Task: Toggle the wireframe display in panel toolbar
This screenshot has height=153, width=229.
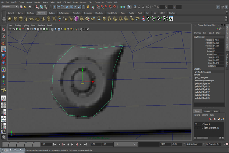Action: coord(52,29)
